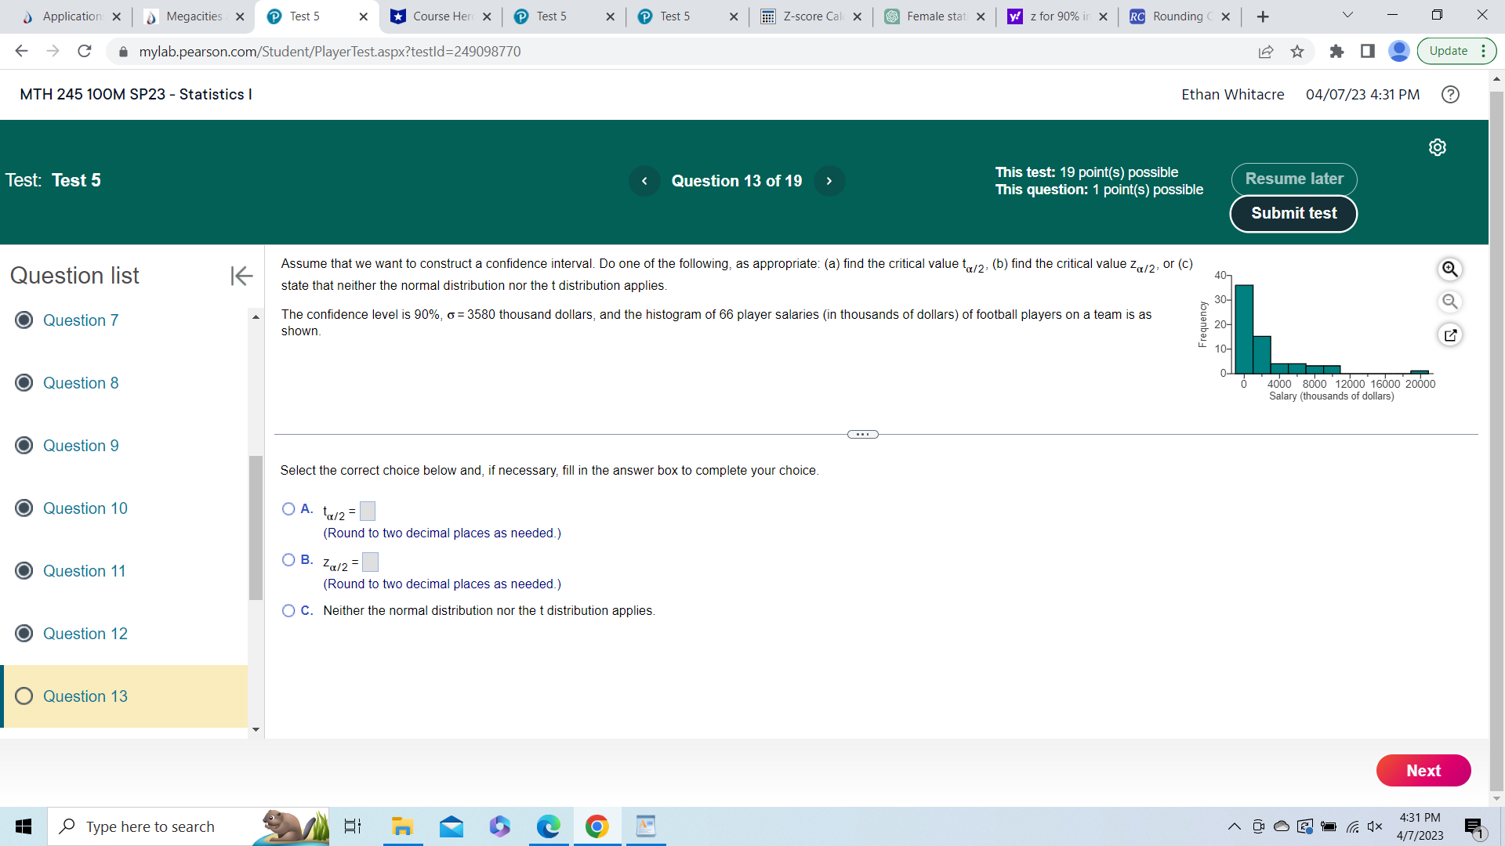Go to the previous question arrow
Screen dimensions: 1505x846
(x=644, y=181)
